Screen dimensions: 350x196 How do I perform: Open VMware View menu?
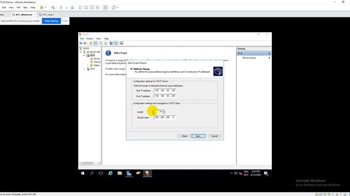[x=11, y=8]
